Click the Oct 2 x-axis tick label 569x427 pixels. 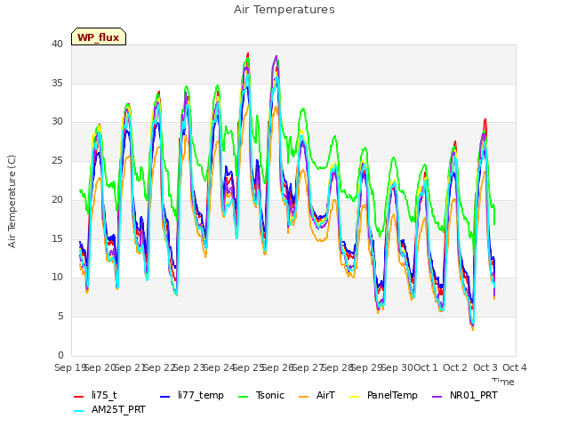(455, 367)
